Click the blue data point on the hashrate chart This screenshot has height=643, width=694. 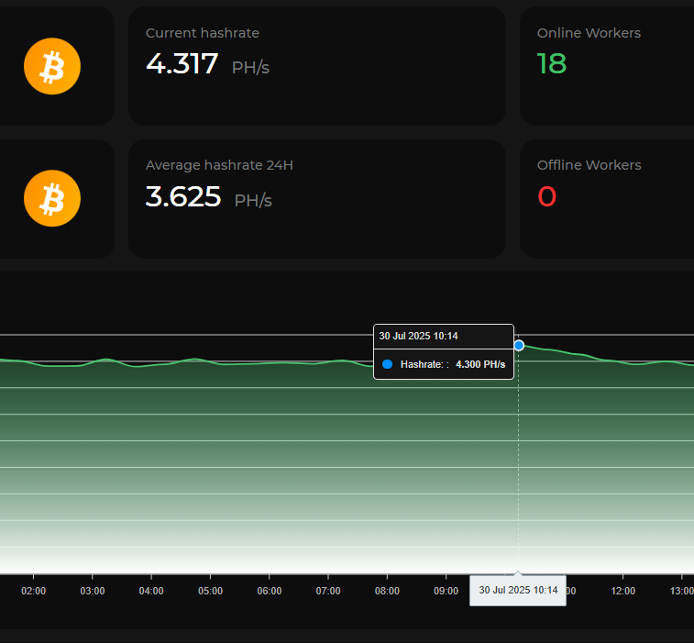coord(519,346)
